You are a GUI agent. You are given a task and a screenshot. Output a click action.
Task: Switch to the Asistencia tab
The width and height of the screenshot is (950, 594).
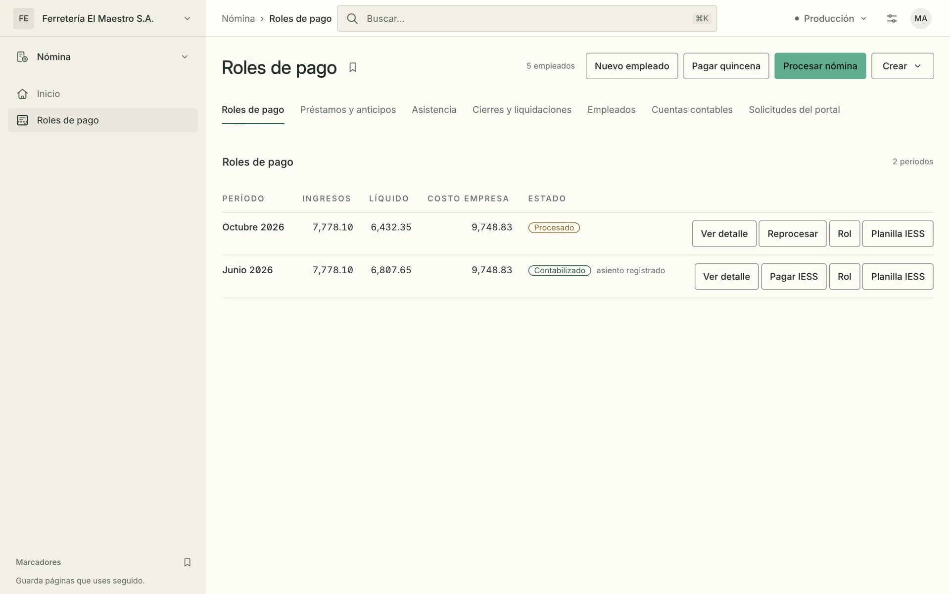434,110
